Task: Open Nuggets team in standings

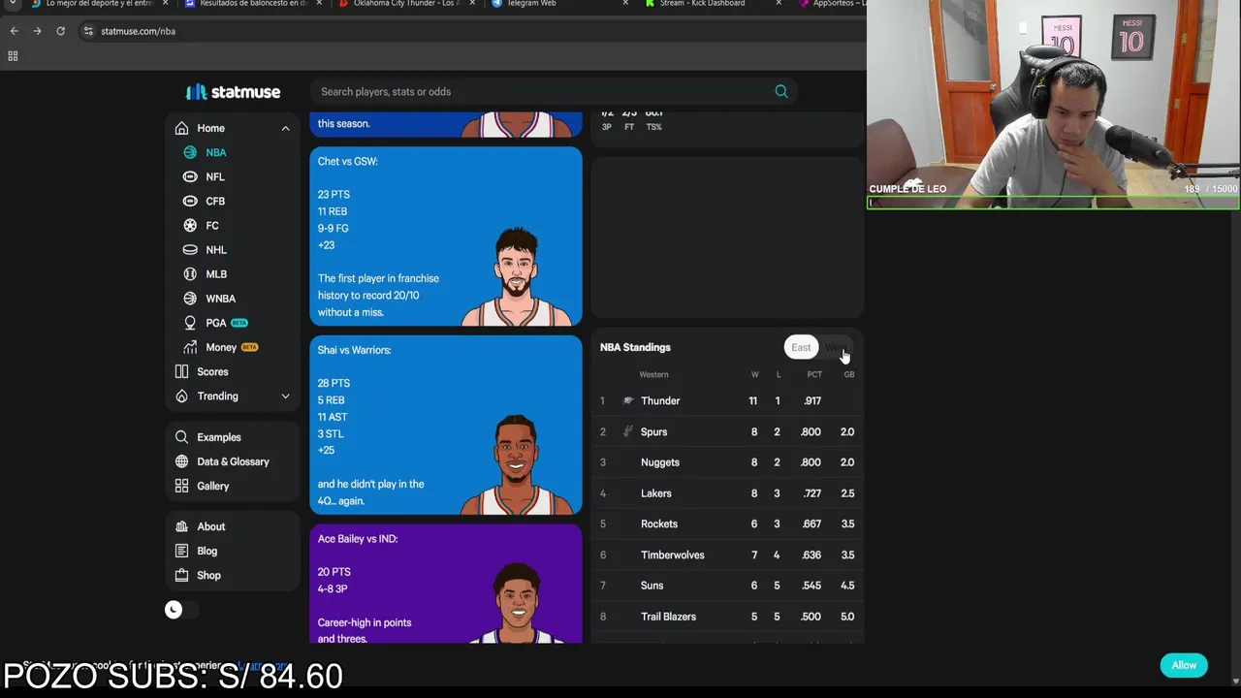Action: pos(660,462)
